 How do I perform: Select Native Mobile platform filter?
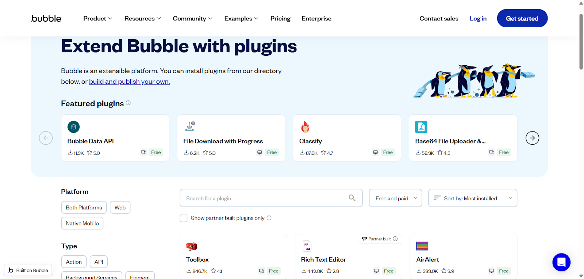click(x=82, y=223)
